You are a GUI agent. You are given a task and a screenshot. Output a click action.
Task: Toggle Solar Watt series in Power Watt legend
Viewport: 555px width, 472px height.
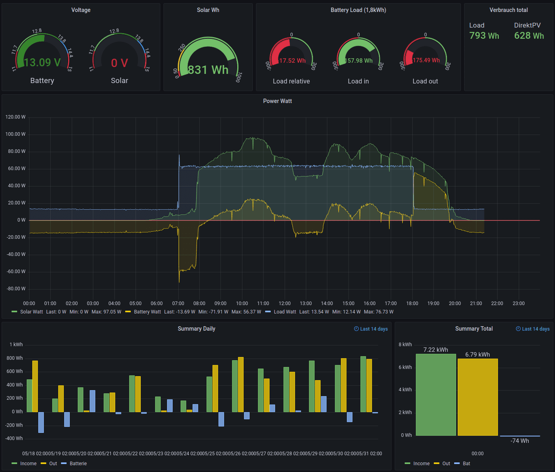point(31,312)
